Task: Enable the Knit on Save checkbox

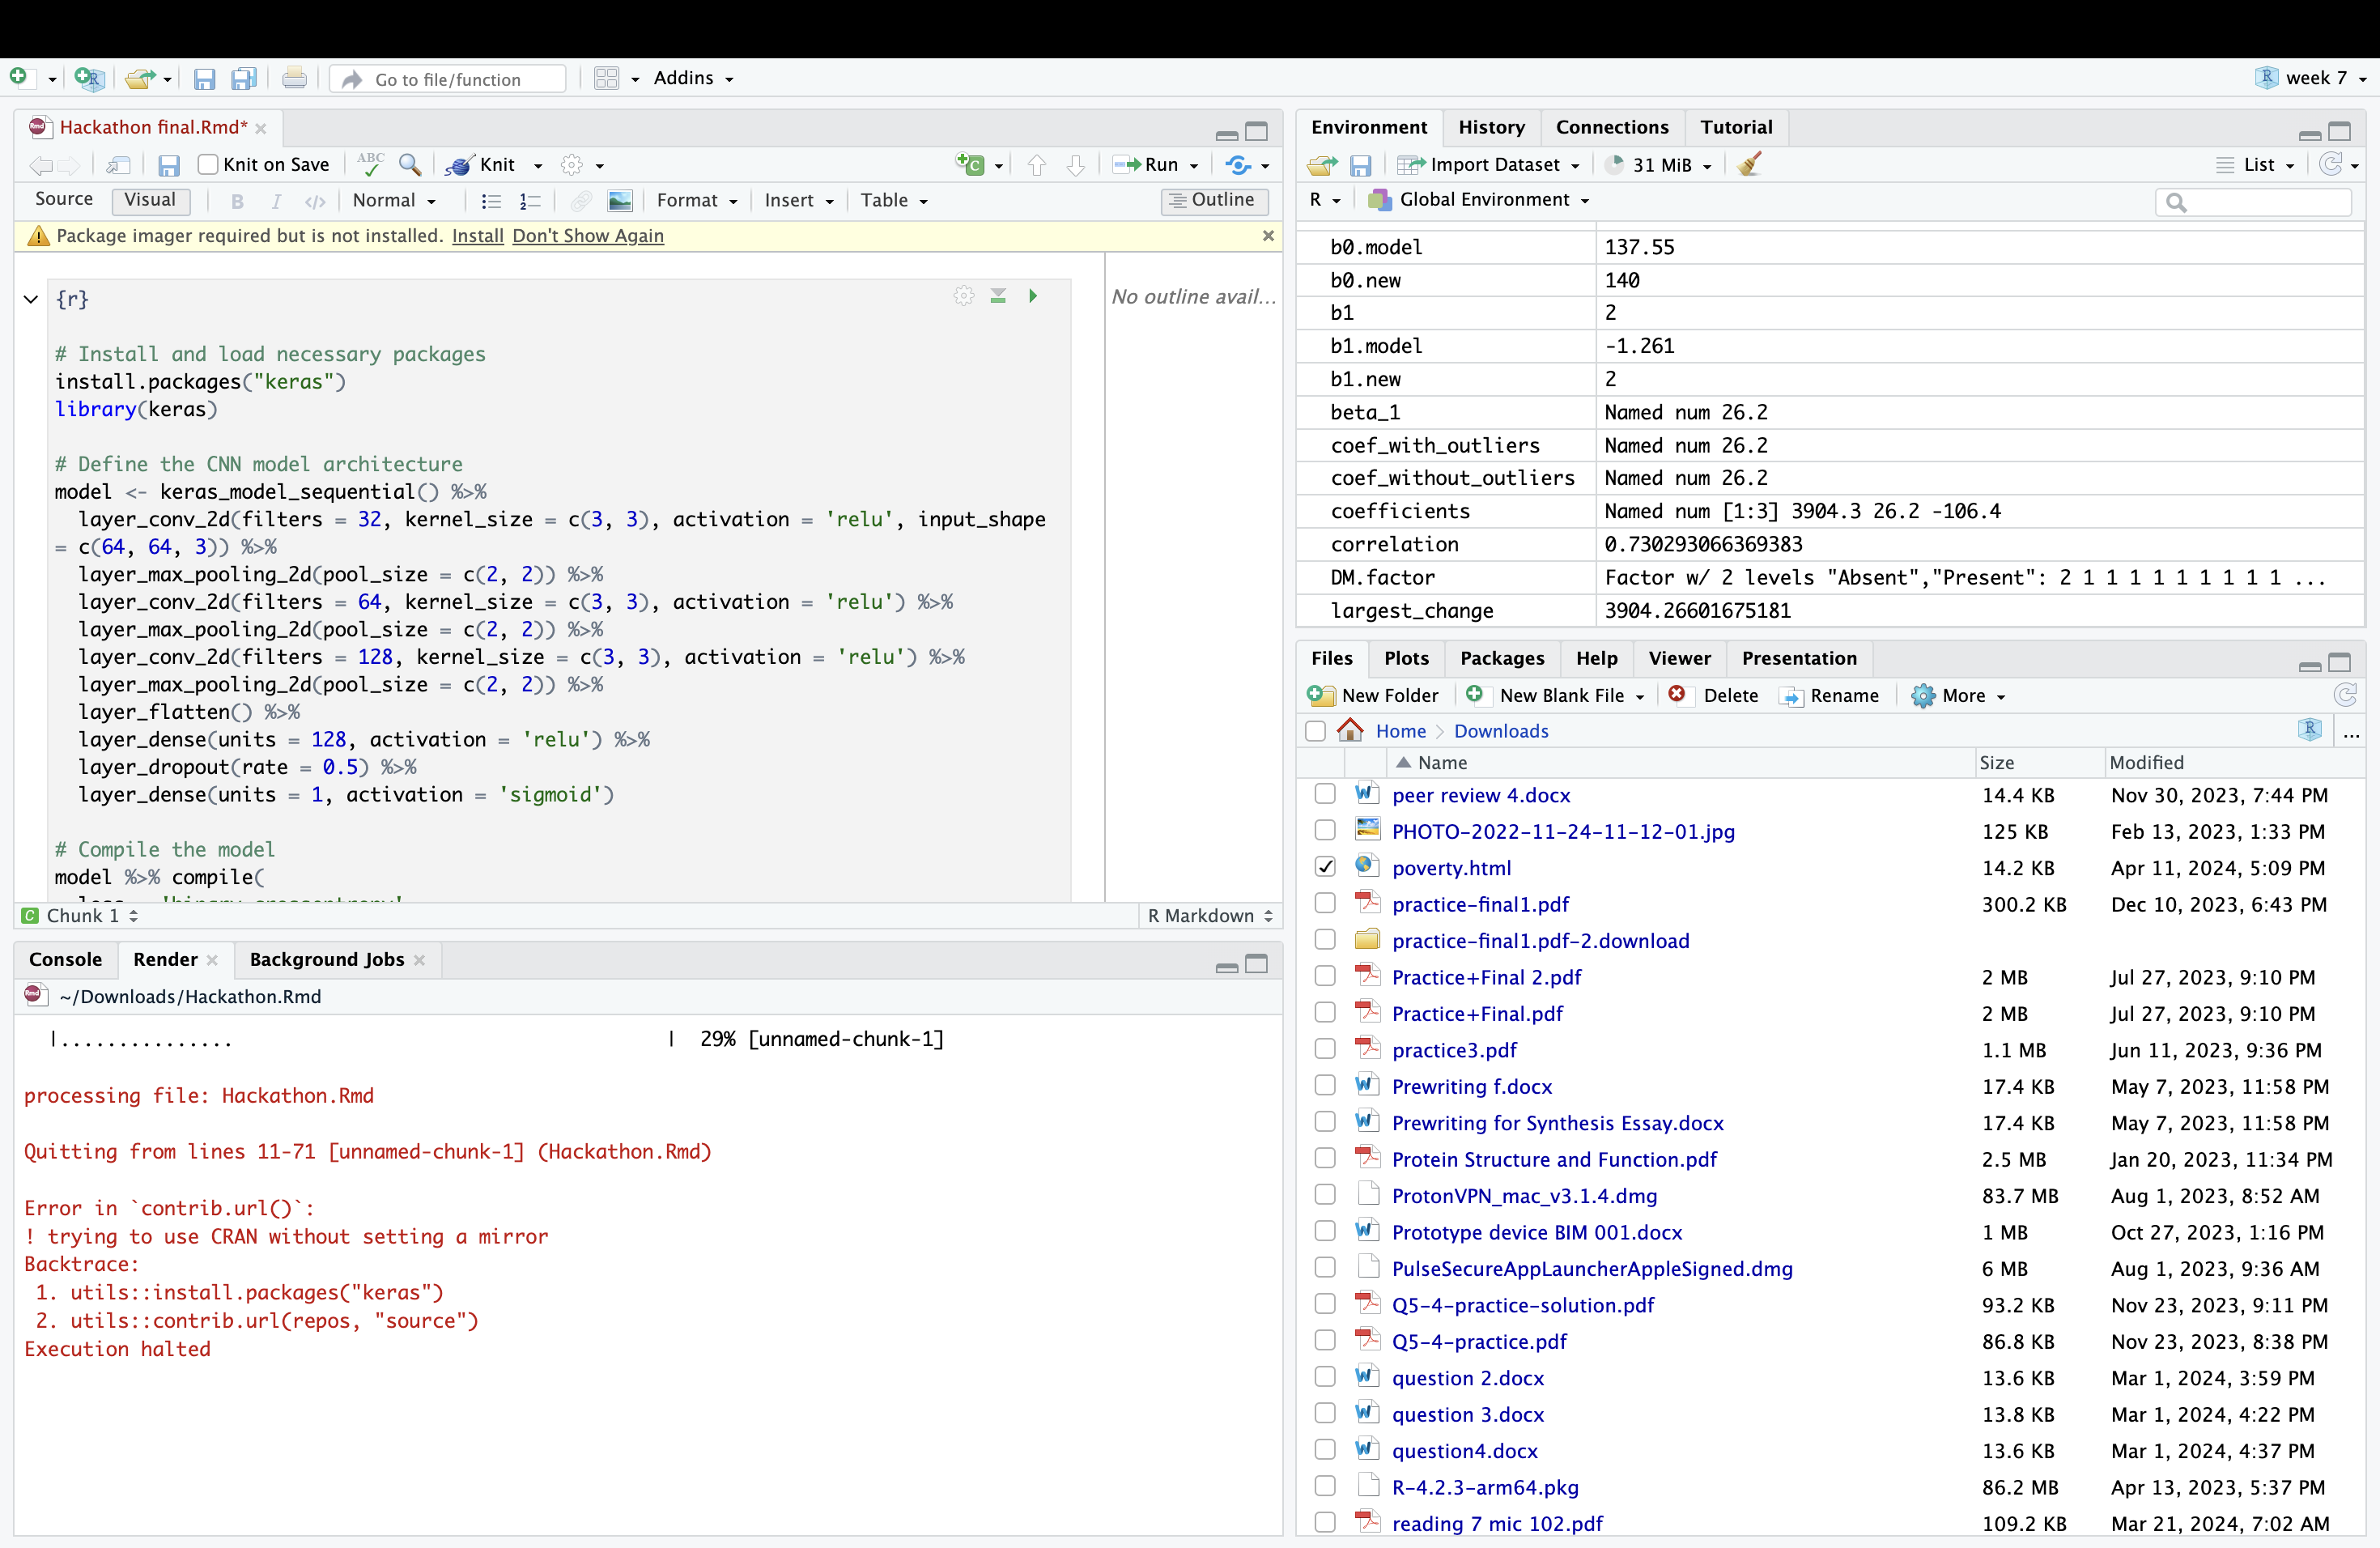Action: click(x=208, y=165)
